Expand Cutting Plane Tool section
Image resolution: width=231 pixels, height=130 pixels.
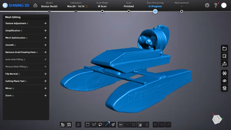coord(45,81)
